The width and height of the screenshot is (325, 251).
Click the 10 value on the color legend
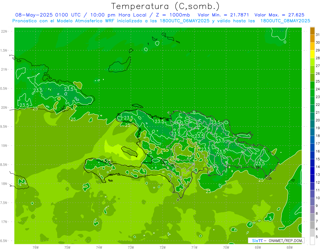point(318,198)
